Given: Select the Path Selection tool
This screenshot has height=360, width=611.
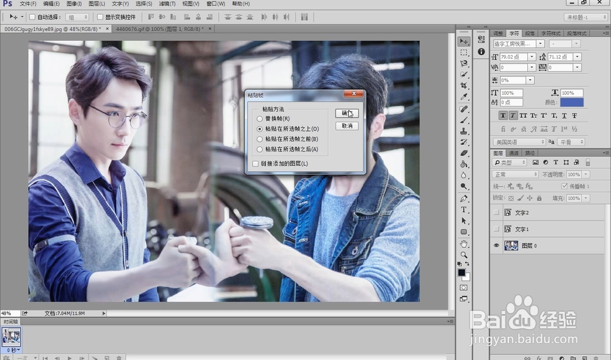Looking at the screenshot, I should click(463, 221).
